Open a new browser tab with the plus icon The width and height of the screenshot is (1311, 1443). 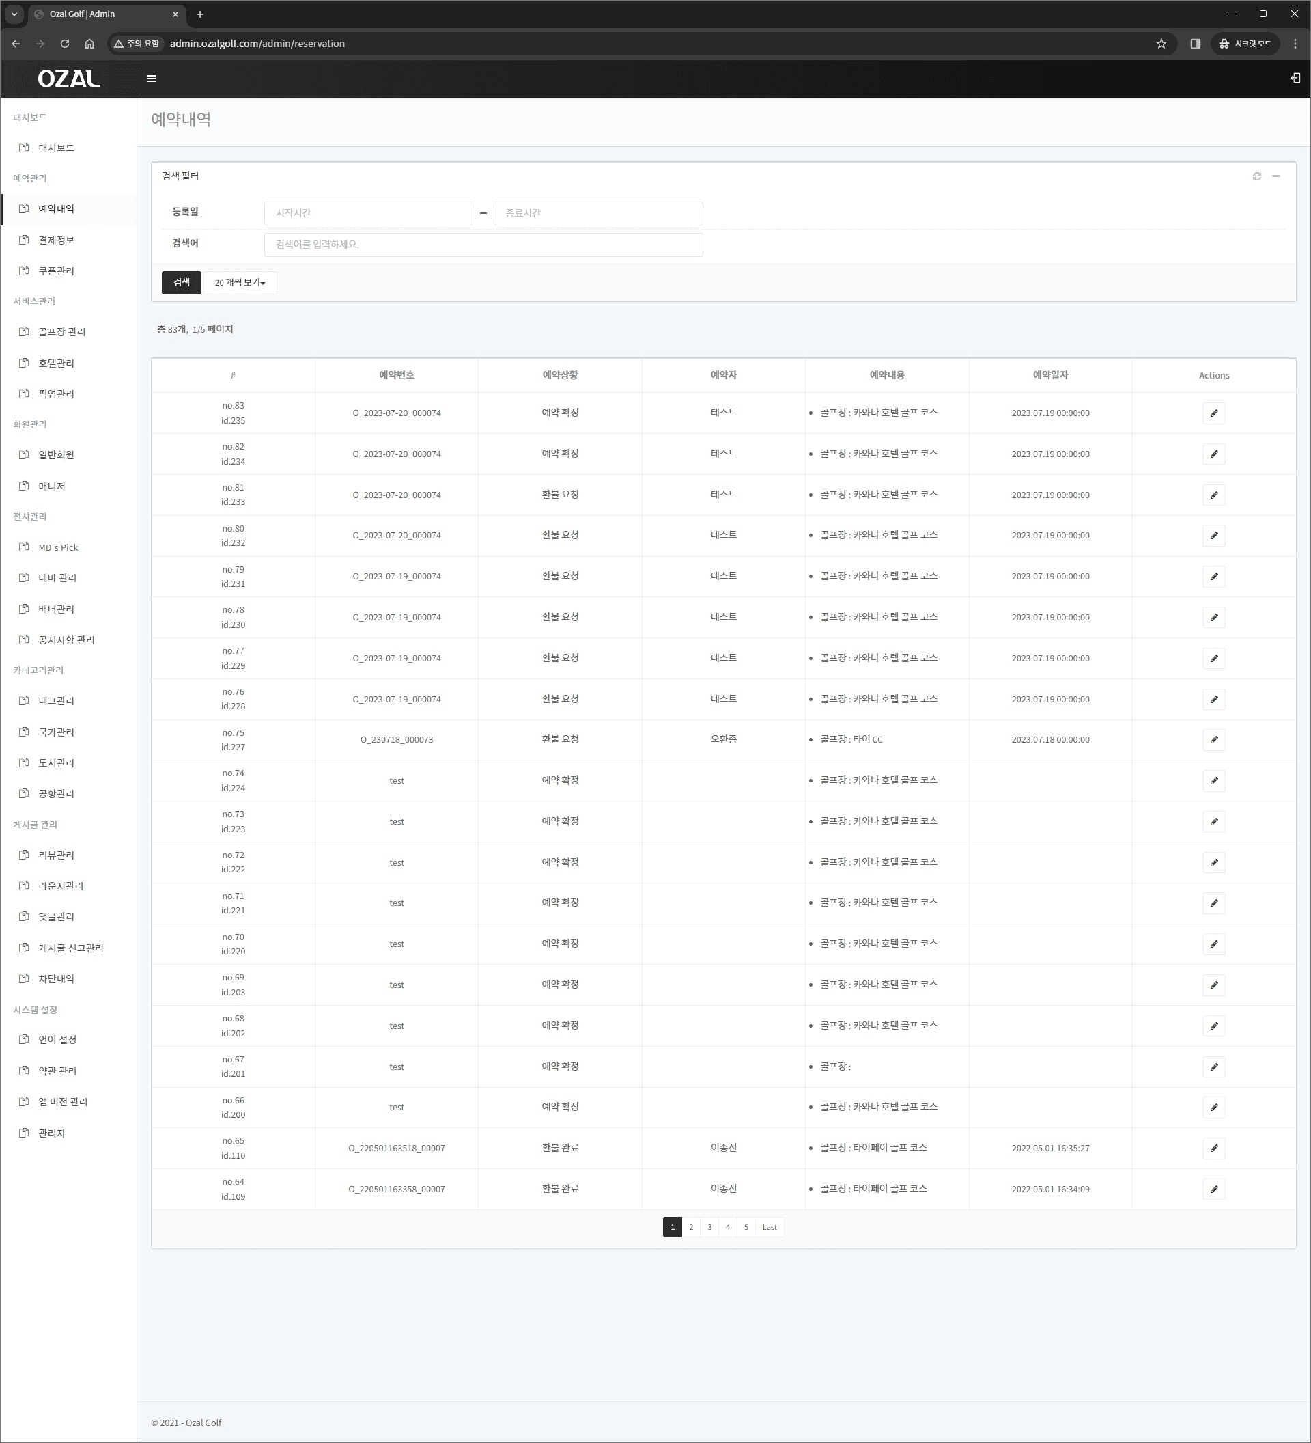tap(200, 14)
